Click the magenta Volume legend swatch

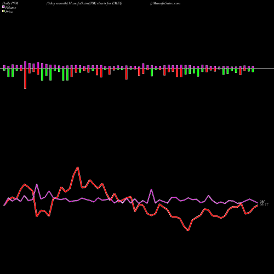tap(3, 7)
